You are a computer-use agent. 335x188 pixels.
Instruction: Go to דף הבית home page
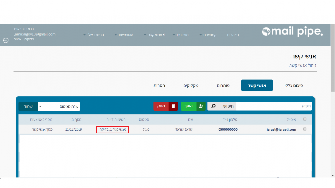click(x=233, y=35)
